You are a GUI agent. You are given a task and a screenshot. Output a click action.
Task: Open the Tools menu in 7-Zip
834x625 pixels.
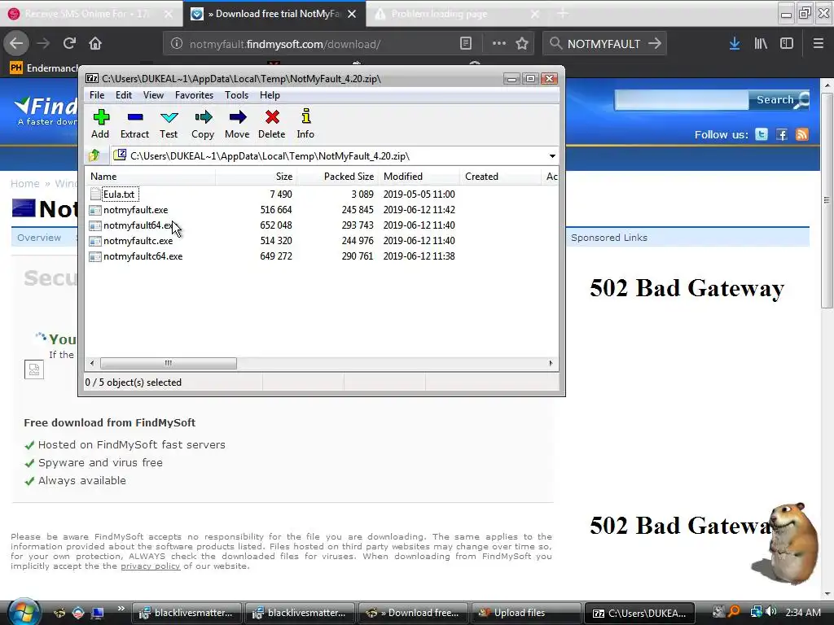[x=236, y=95]
